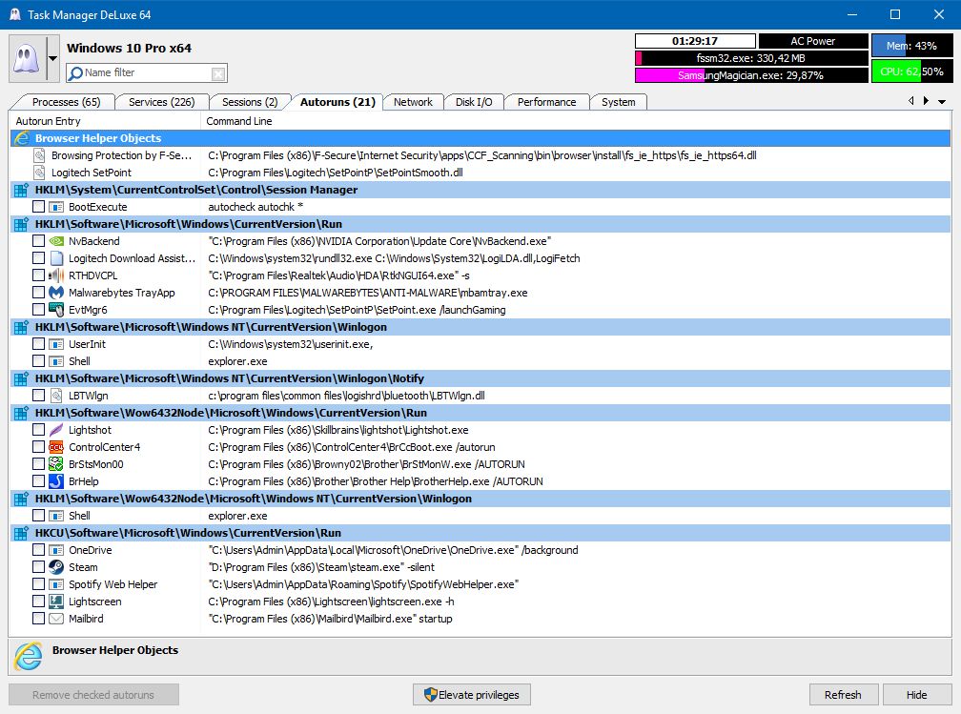The image size is (961, 714).
Task: Check the Logitech Download Assistant checkbox
Action: tap(38, 258)
